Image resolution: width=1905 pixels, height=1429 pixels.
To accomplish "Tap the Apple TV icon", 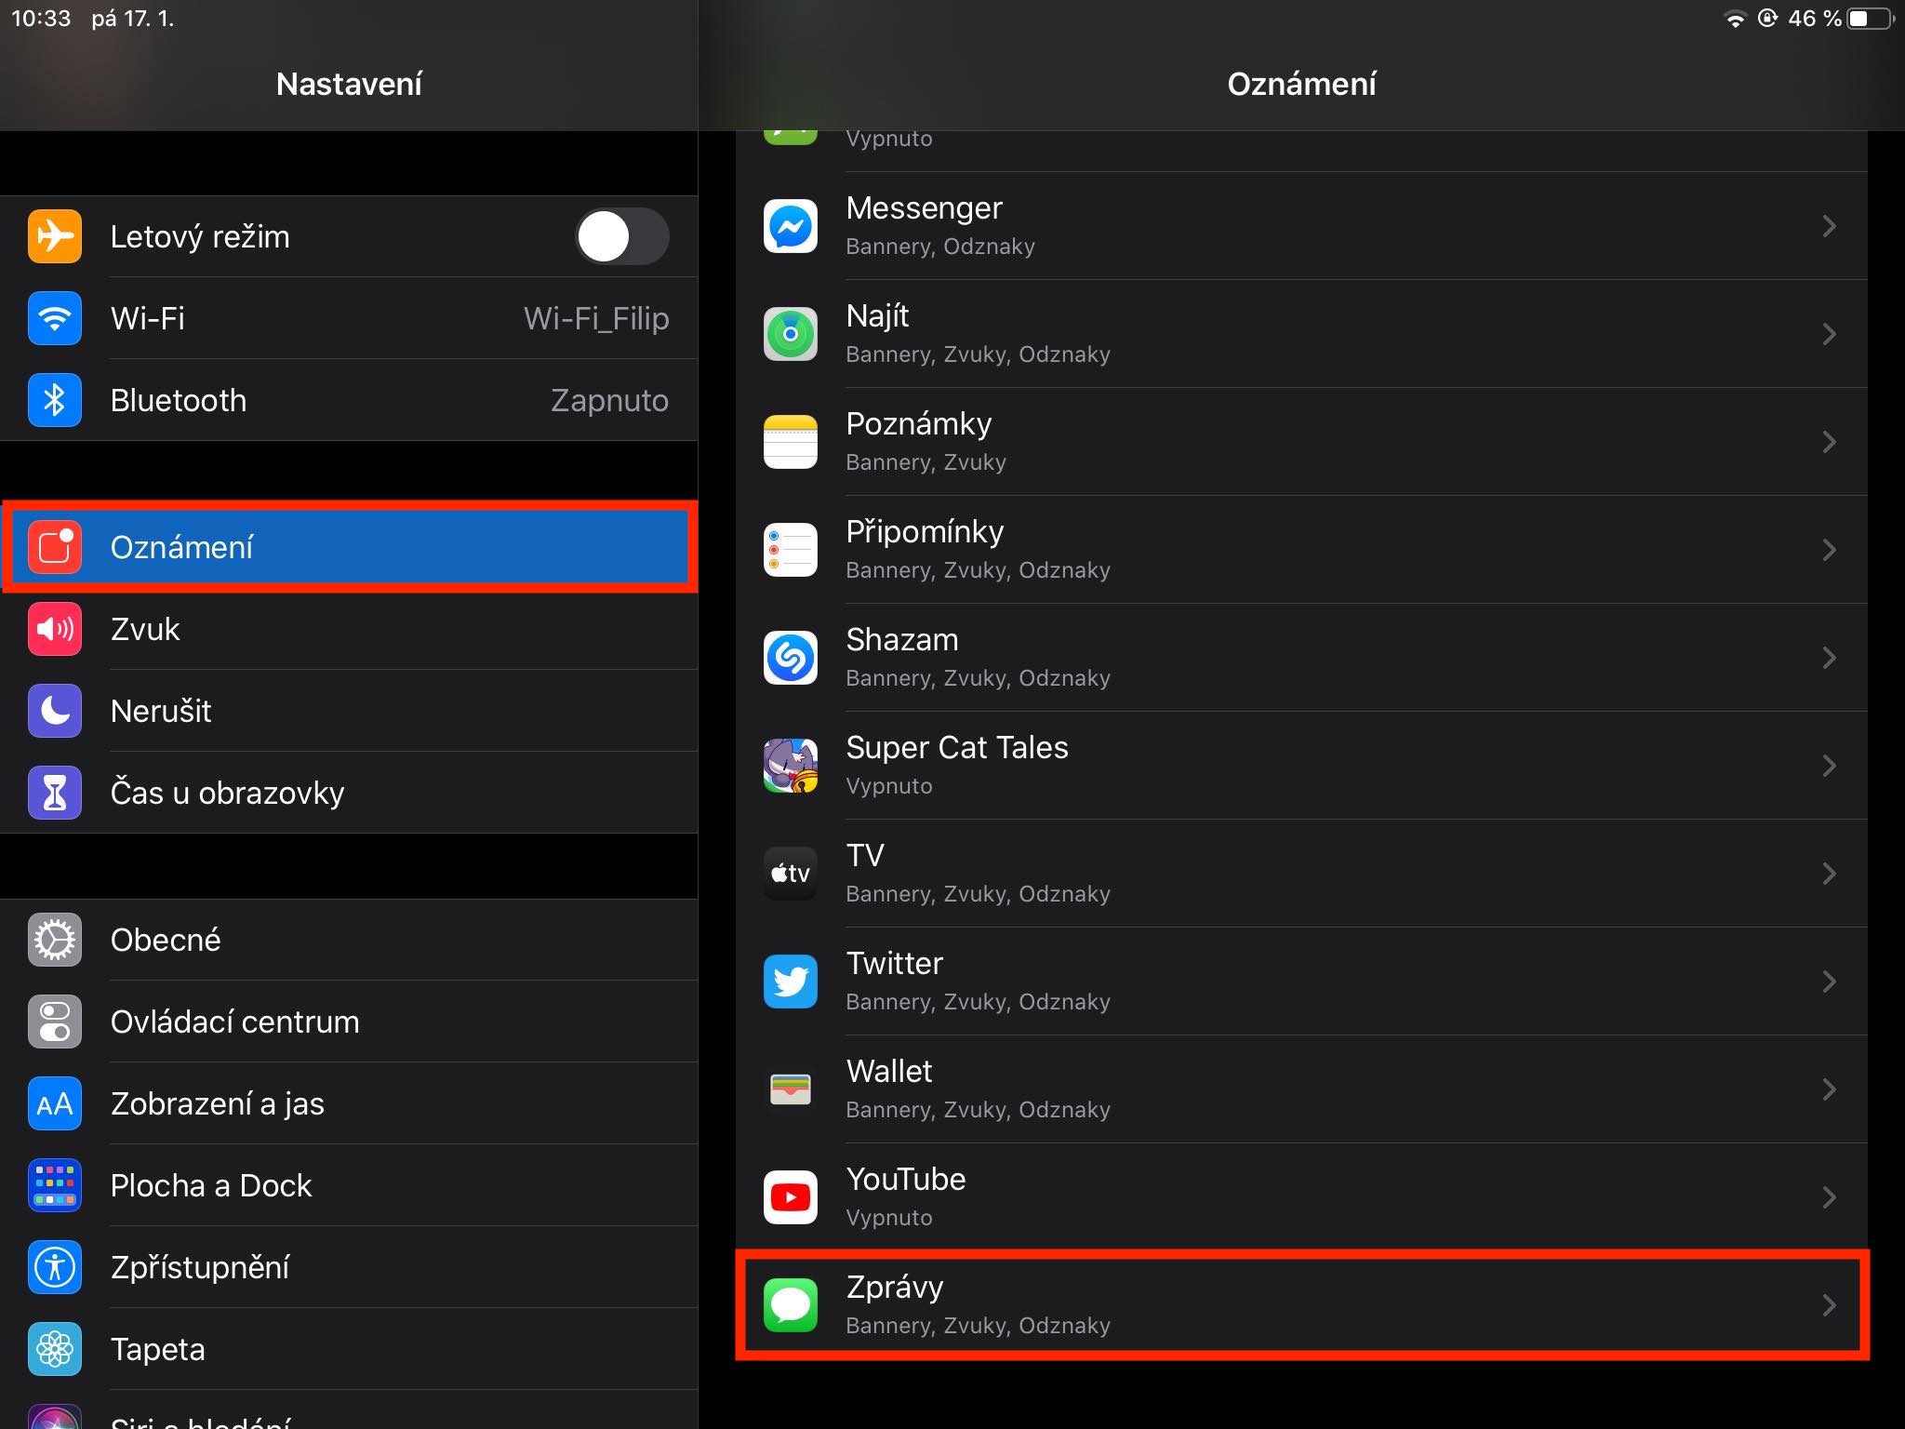I will pos(790,874).
